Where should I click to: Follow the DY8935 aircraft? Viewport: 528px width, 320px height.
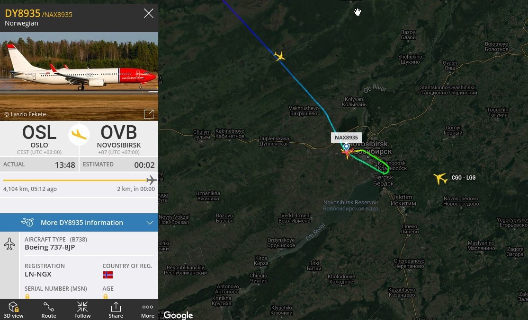tap(82, 310)
